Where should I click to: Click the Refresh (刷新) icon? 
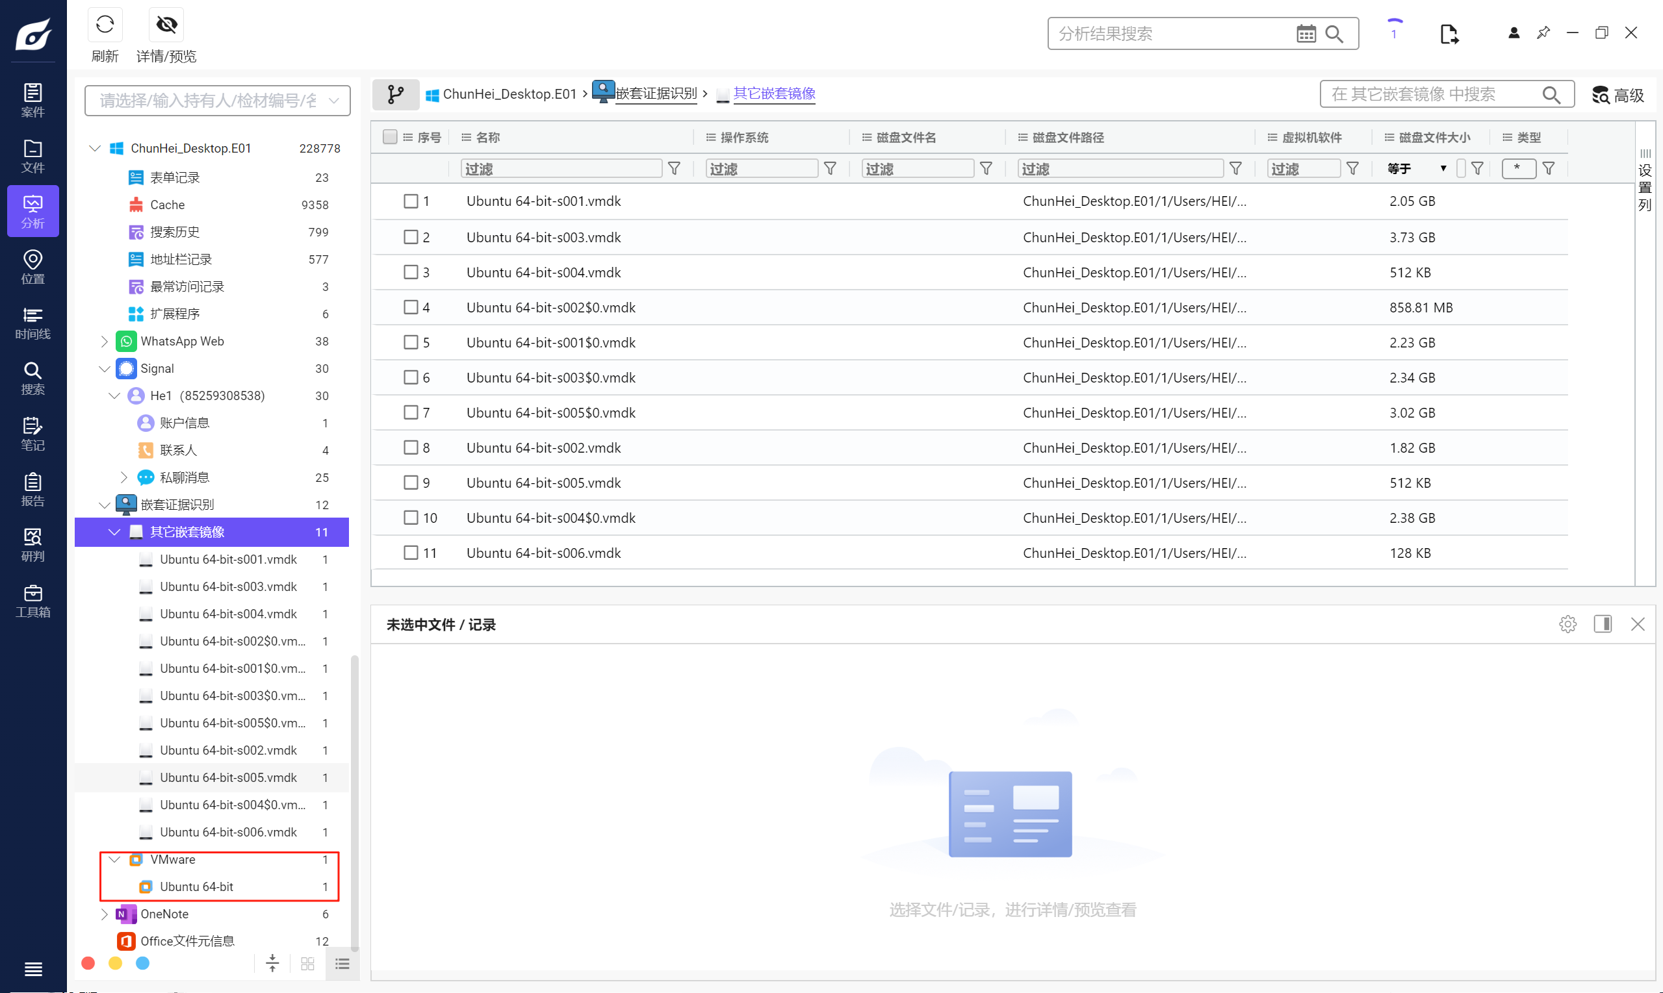[x=105, y=25]
